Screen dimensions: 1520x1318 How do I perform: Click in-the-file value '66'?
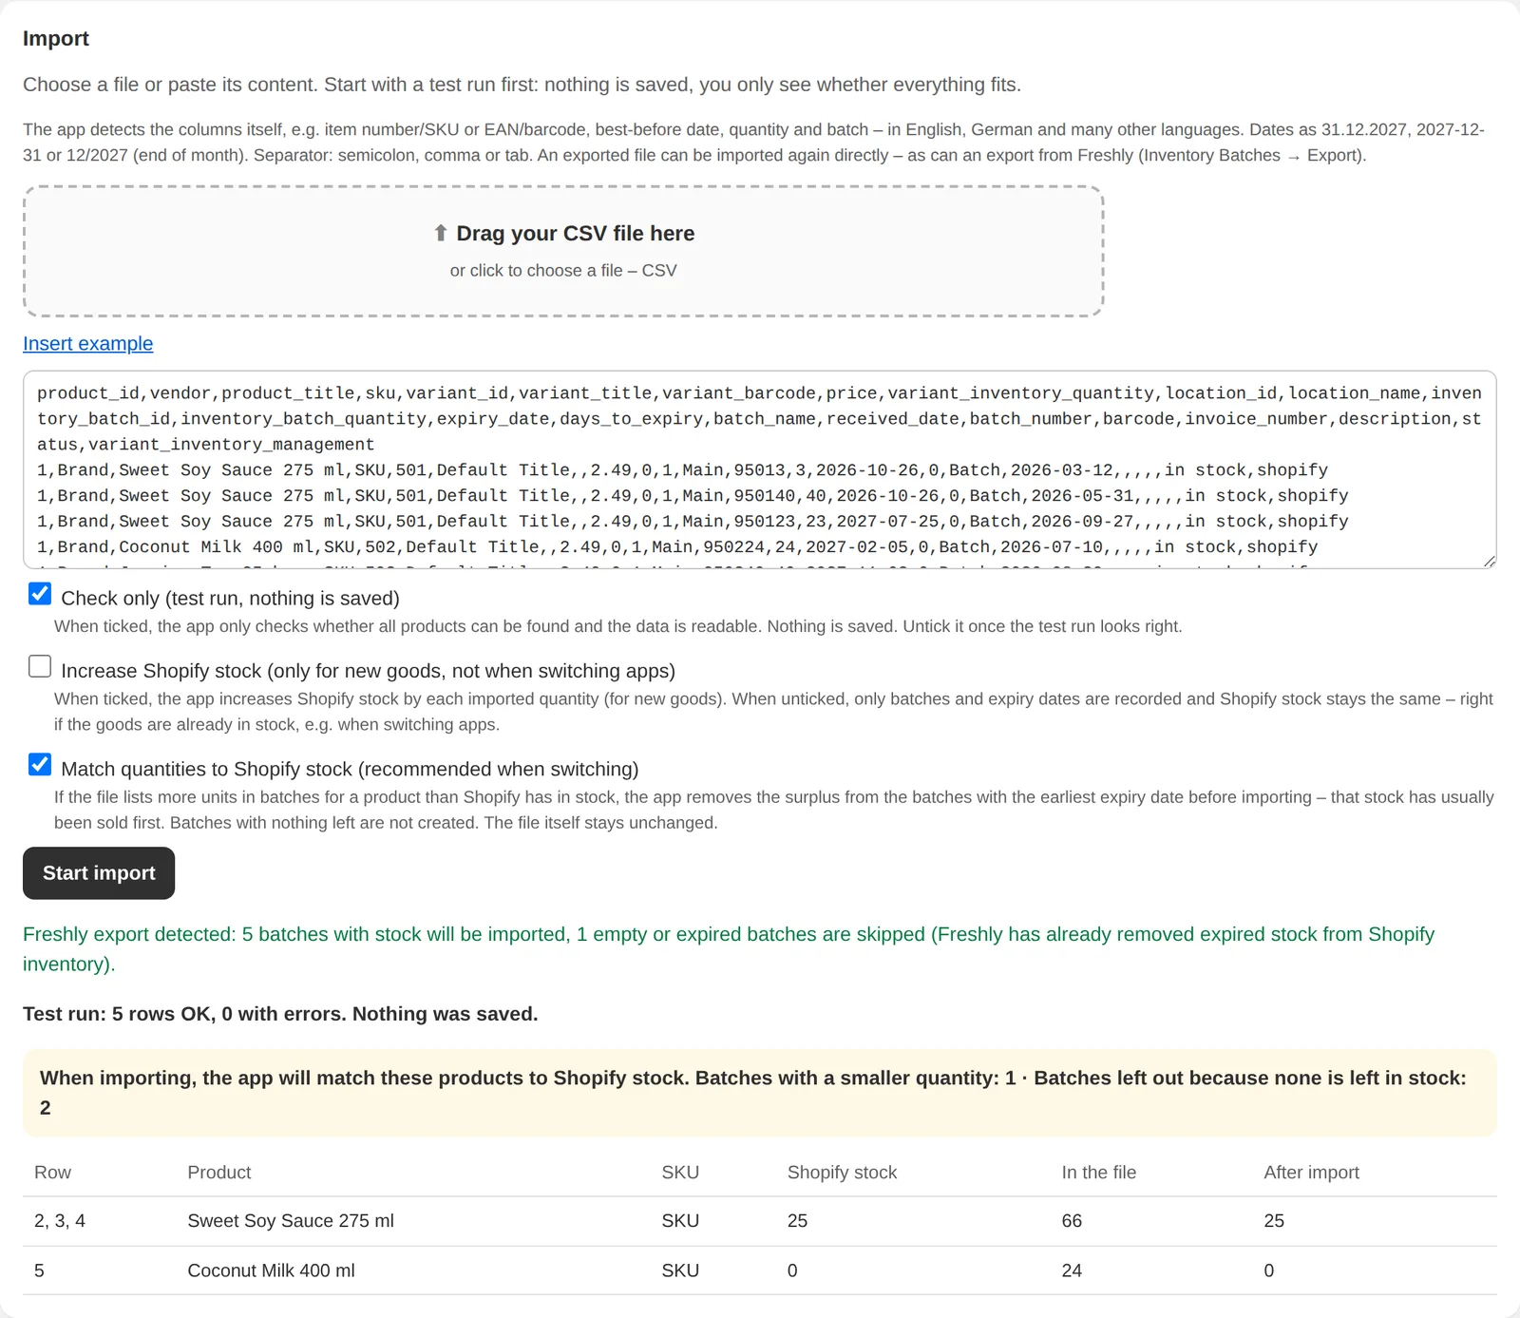click(1072, 1221)
